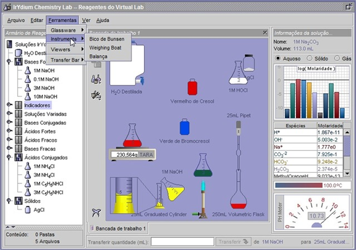This screenshot has width=356, height=250.
Task: Click the Bunsen burner on the workbench
Action: [x=203, y=199]
